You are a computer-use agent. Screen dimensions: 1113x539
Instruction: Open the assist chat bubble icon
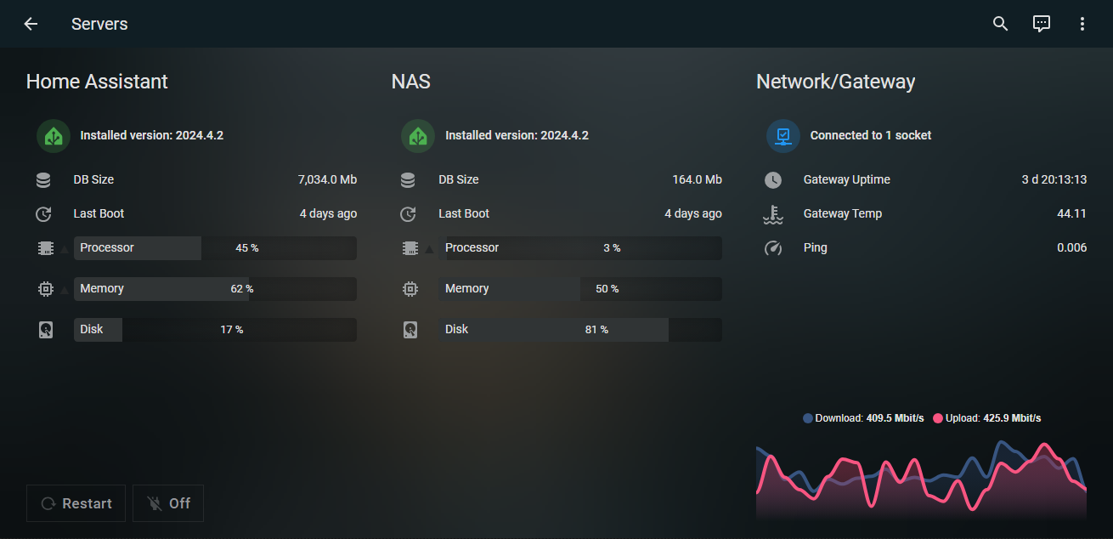(x=1042, y=24)
